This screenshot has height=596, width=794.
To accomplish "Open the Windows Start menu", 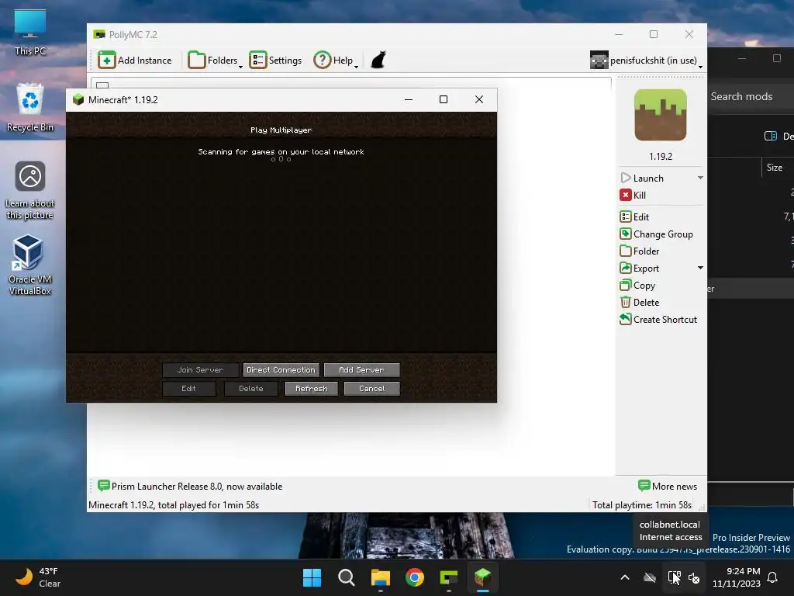I will click(x=312, y=577).
